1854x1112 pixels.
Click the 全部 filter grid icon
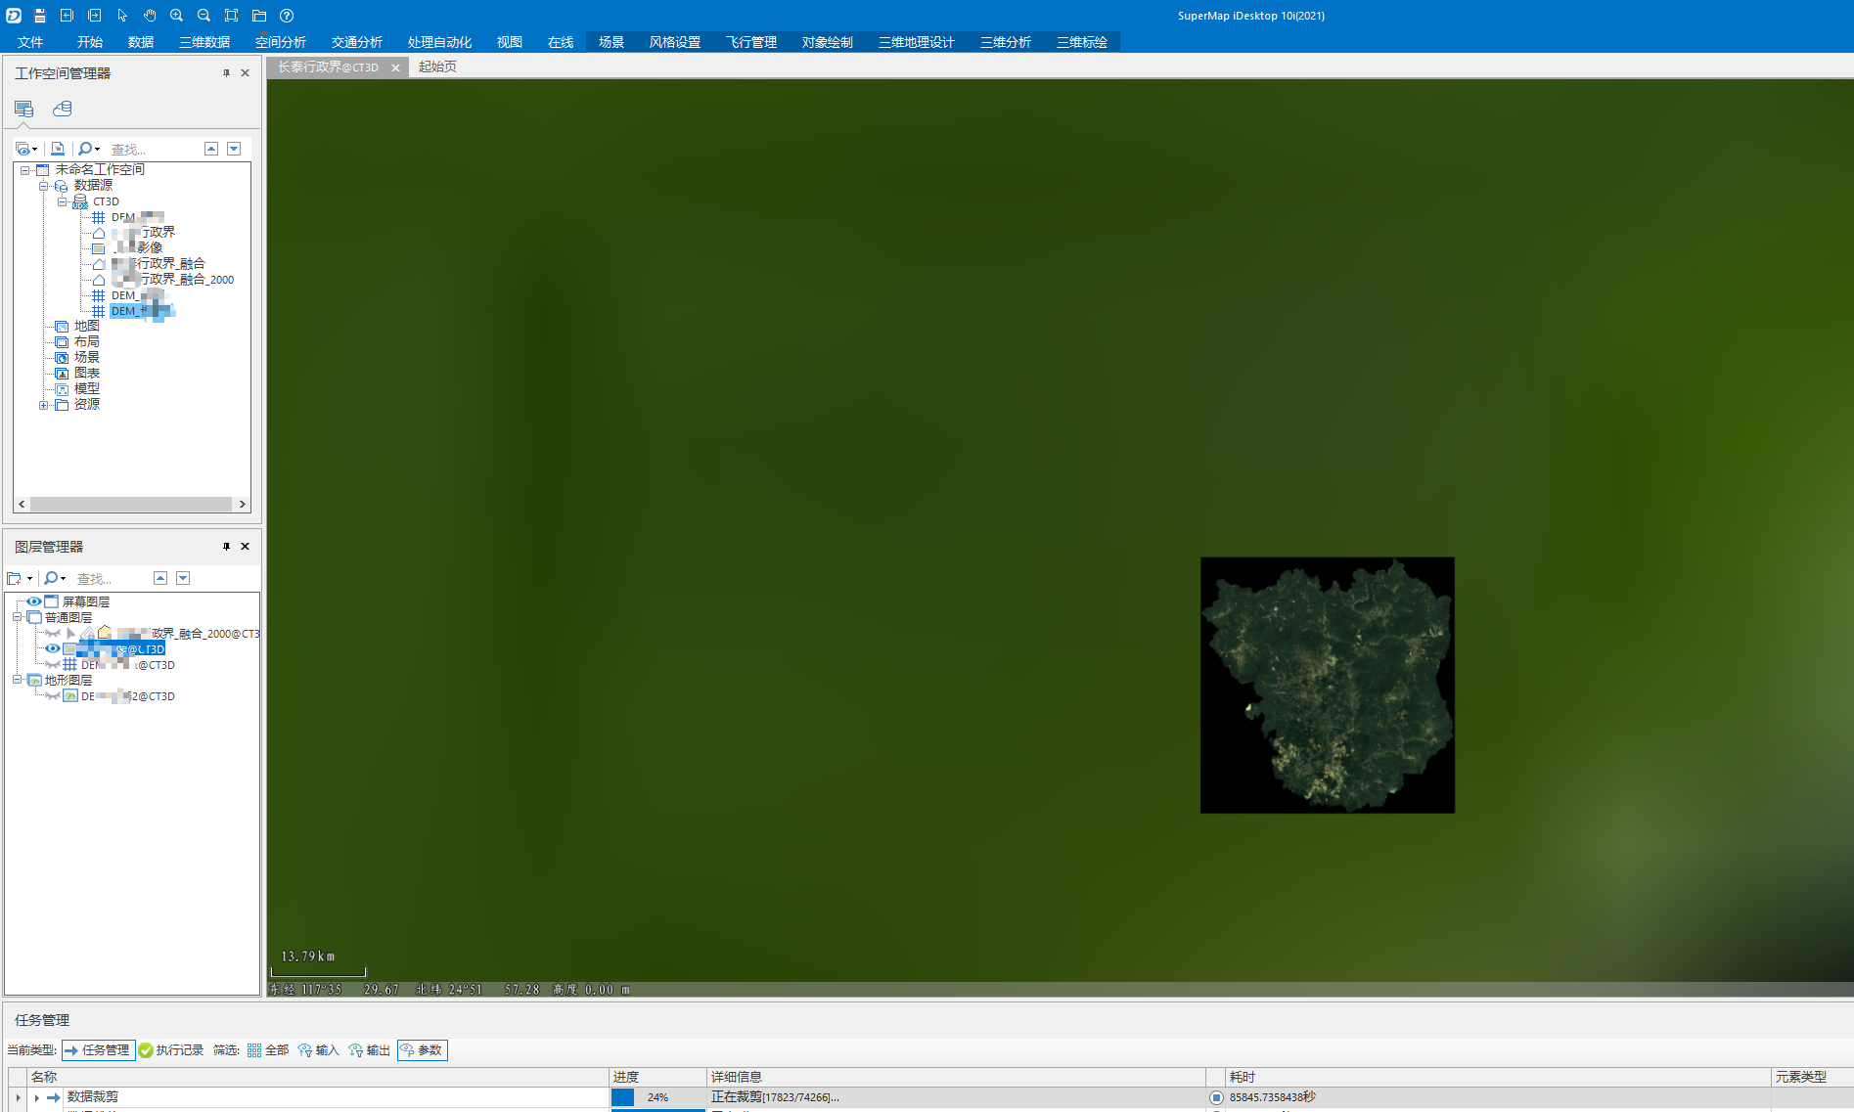pos(254,1050)
